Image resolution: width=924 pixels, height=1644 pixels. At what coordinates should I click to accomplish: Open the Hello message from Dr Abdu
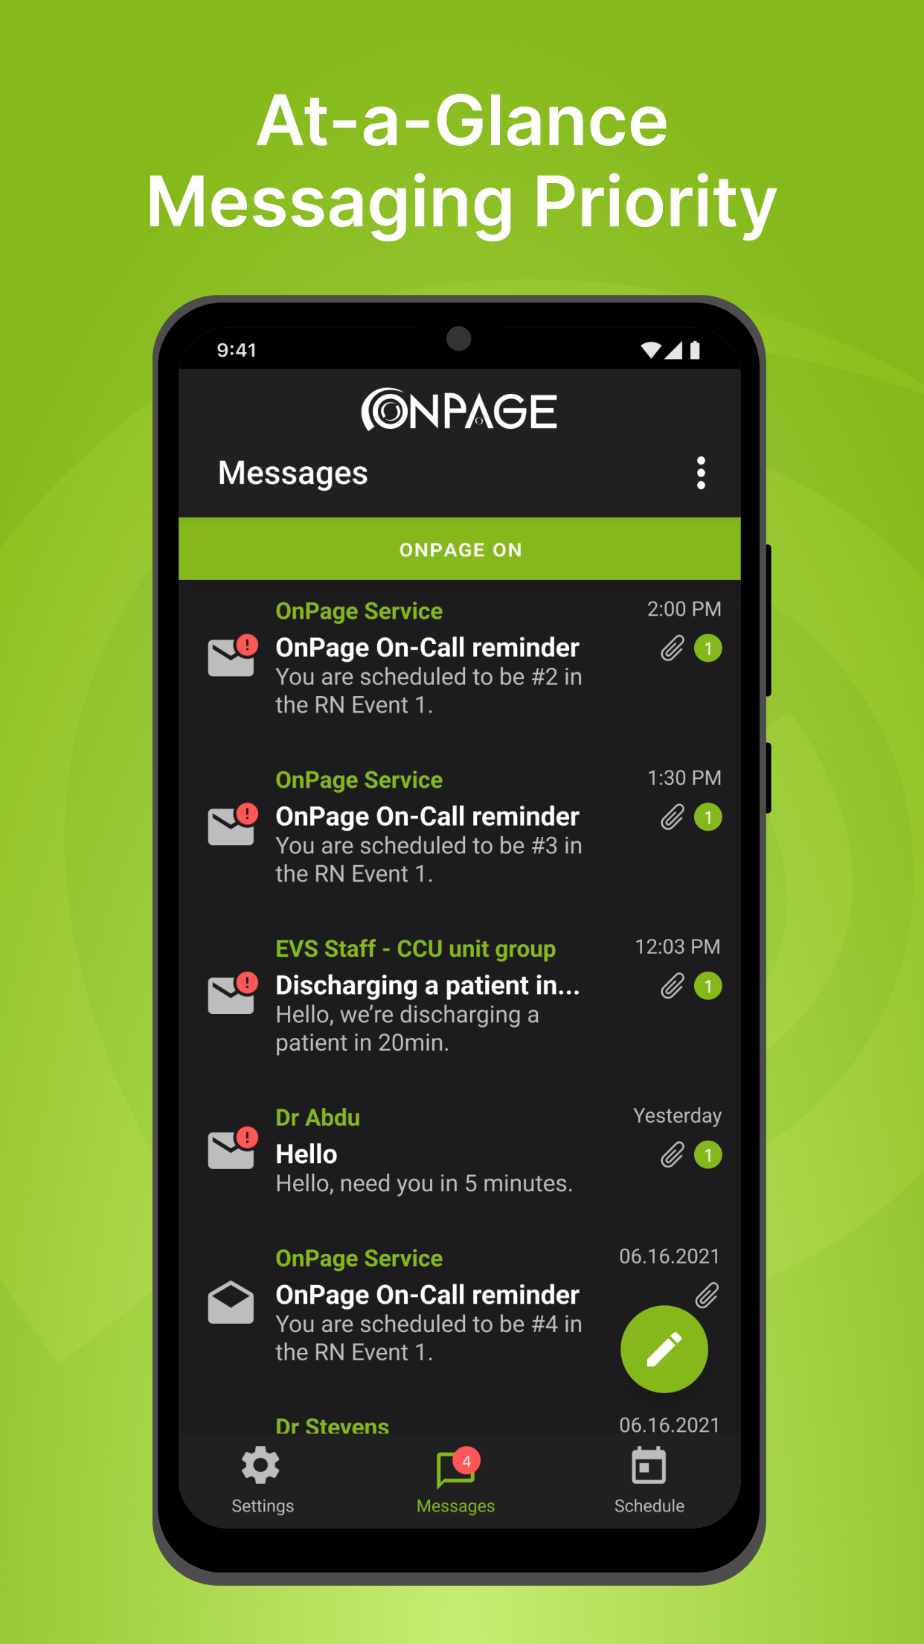tap(460, 1151)
